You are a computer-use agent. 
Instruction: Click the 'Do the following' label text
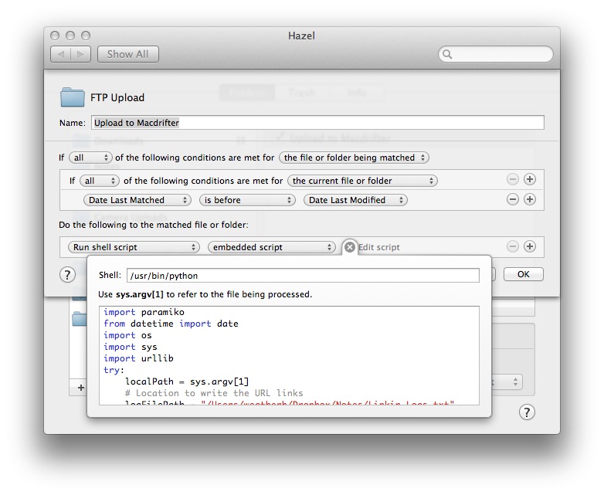click(154, 225)
